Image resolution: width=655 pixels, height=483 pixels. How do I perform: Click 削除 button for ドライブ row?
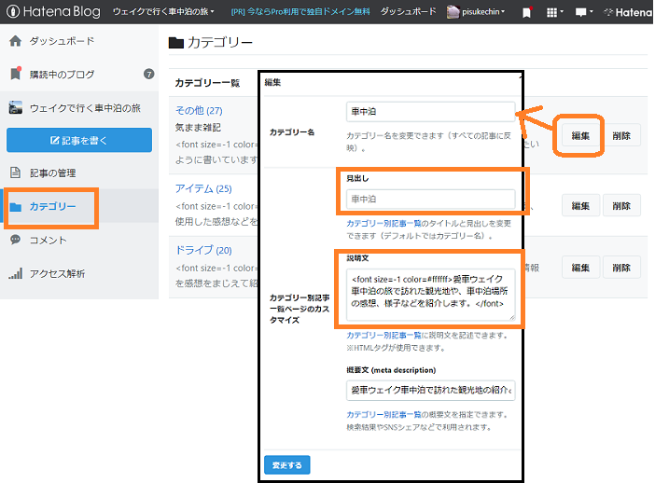click(x=621, y=268)
